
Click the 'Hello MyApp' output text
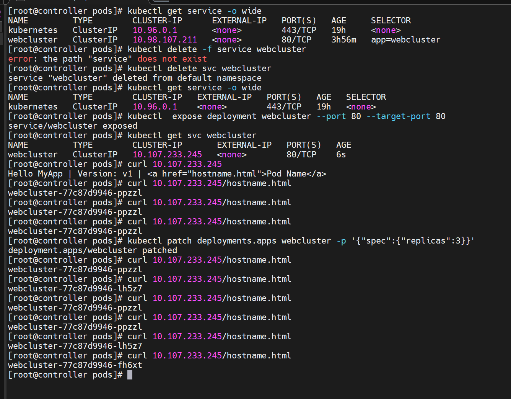[x=35, y=174]
